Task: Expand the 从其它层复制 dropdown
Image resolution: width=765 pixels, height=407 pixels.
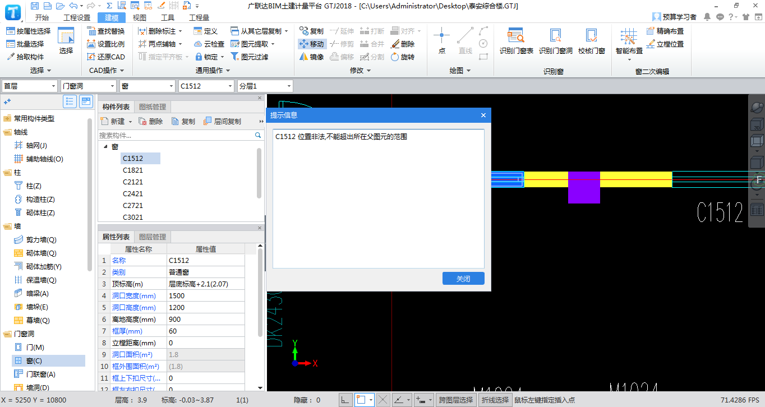Action: tap(286, 31)
